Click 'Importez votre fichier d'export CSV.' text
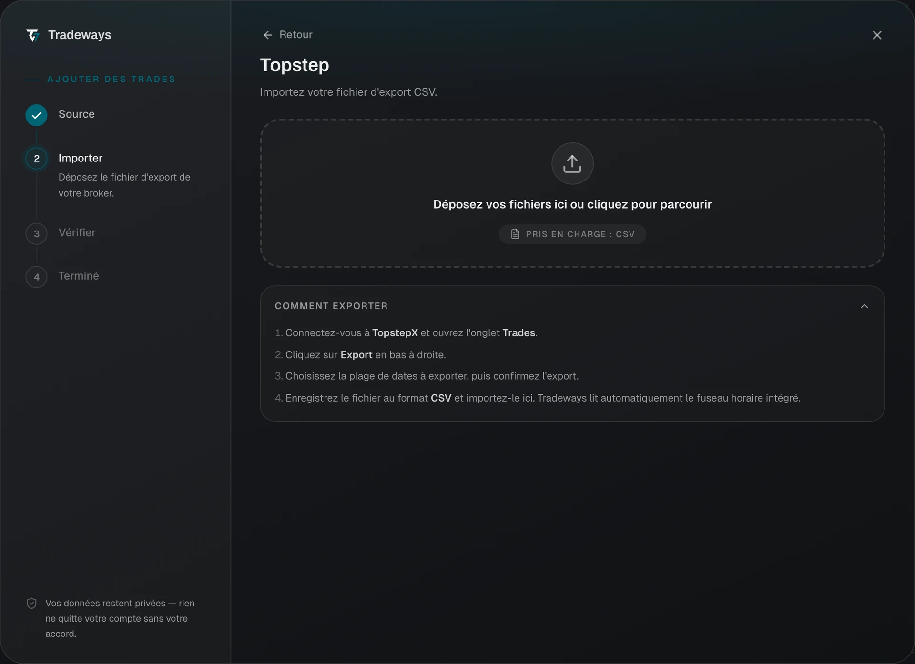Viewport: 915px width, 664px height. [348, 92]
